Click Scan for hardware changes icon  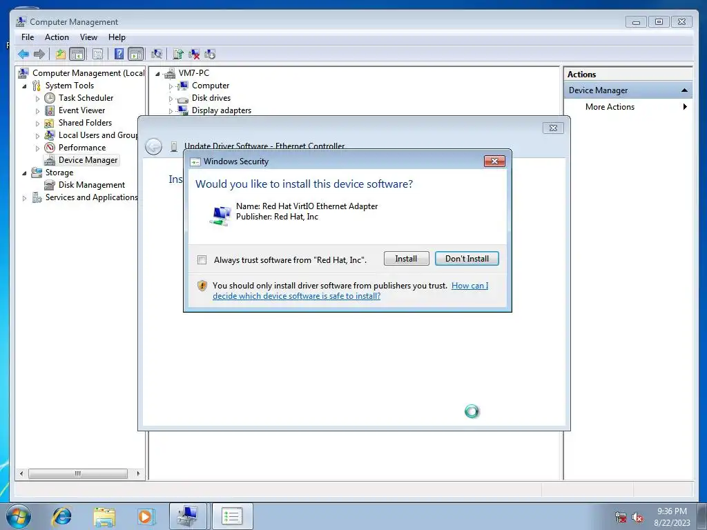157,55
